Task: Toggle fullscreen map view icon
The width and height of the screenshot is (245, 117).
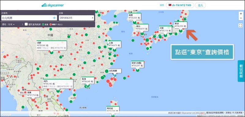Action: click(x=240, y=25)
